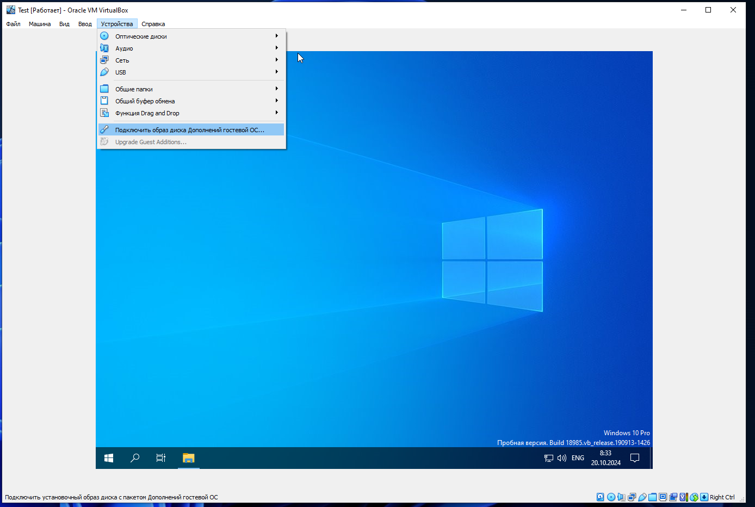The height and width of the screenshot is (507, 755).
Task: Expand the Оптические диски submenu arrow
Action: click(277, 36)
